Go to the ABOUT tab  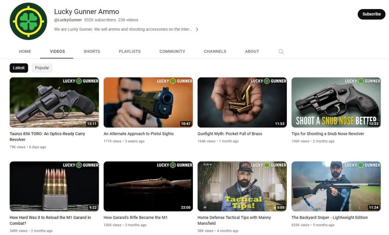[x=252, y=51]
